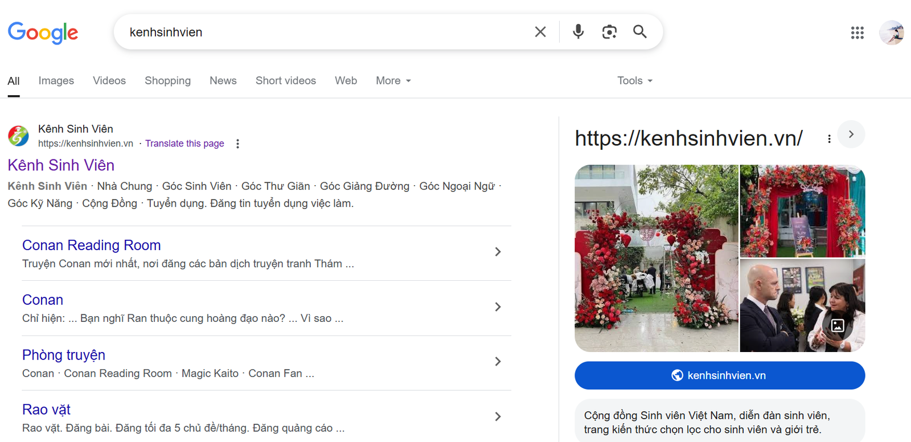This screenshot has width=911, height=442.
Task: Click the Cộng đồng Sinh viên description
Action: [707, 423]
